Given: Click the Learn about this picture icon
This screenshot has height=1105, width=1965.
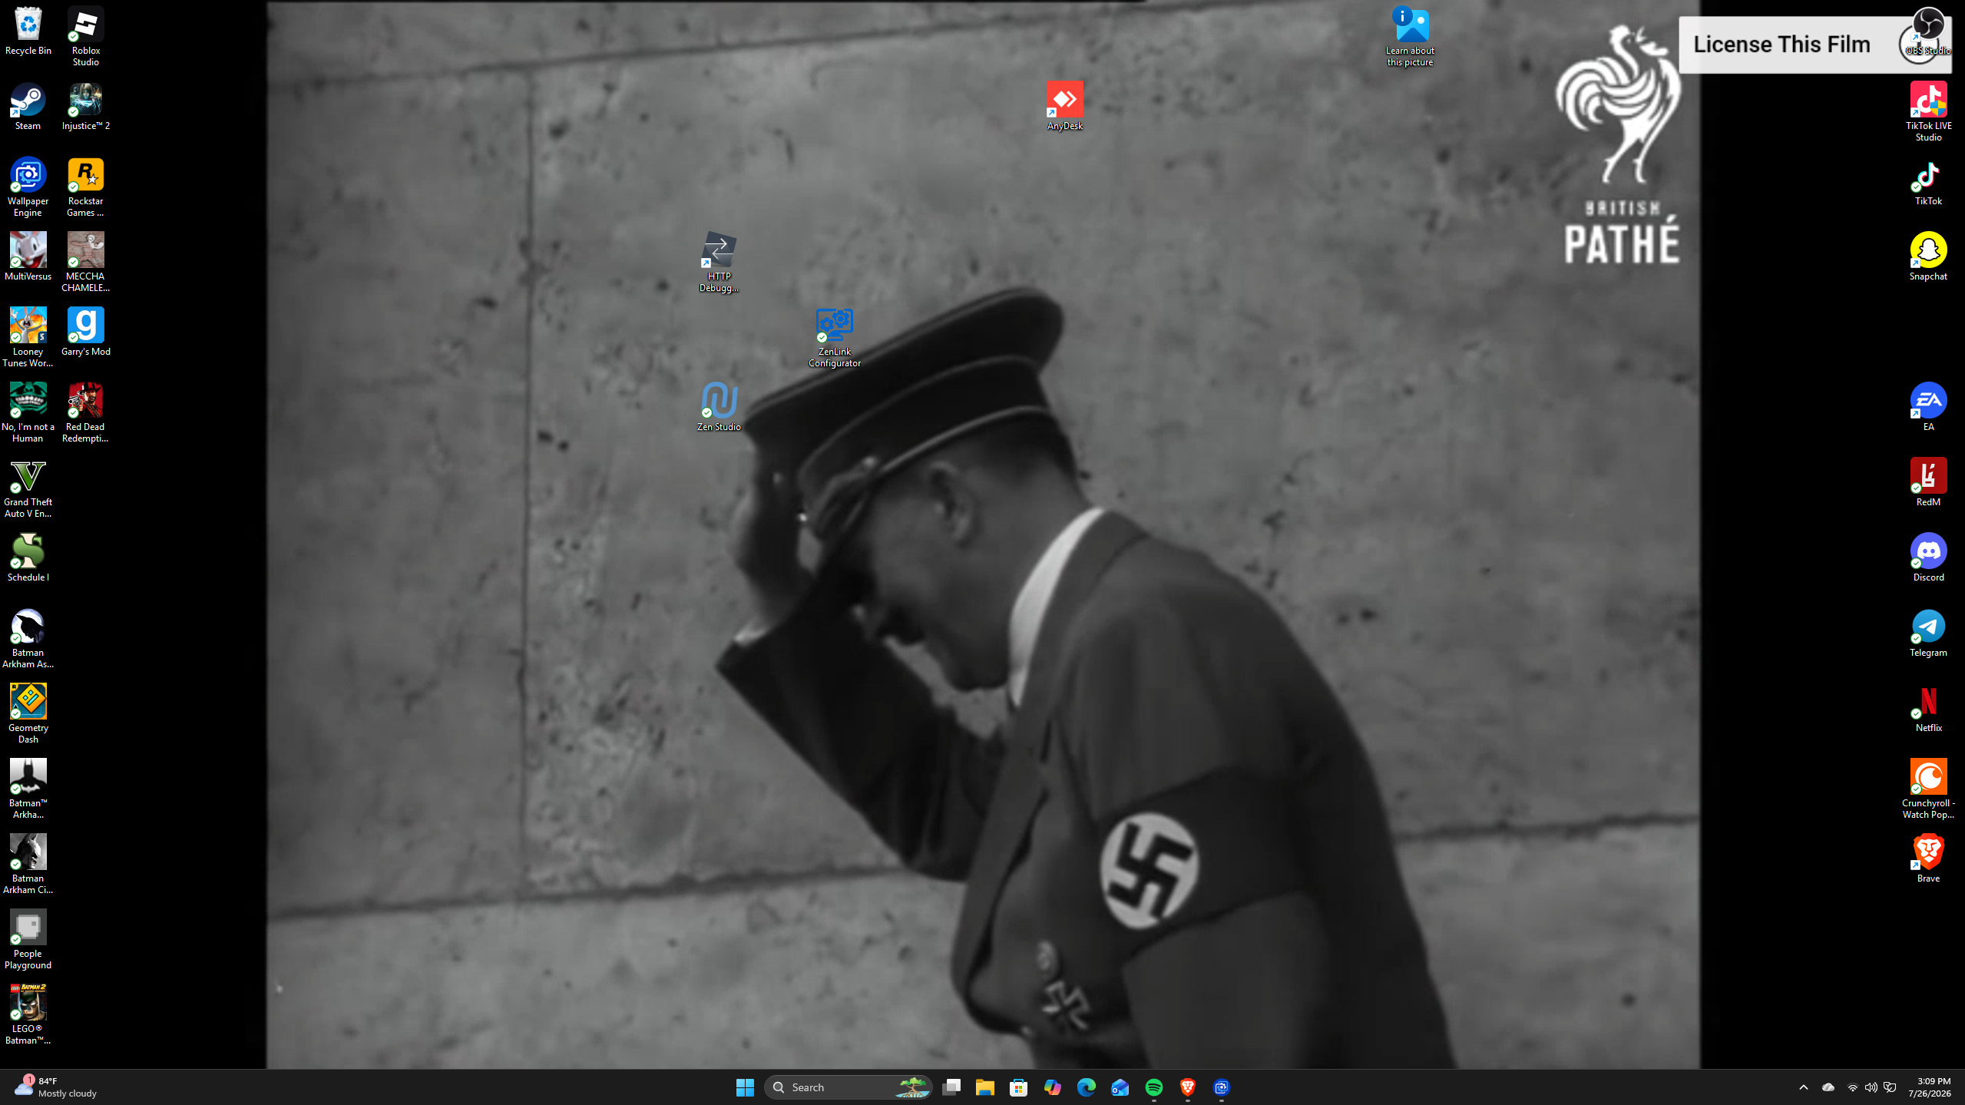Looking at the screenshot, I should coord(1410,37).
